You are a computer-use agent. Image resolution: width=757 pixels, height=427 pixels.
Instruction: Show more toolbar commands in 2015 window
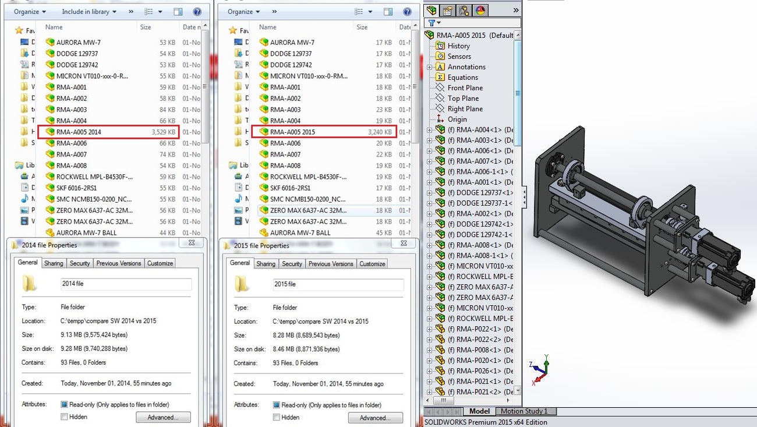[x=274, y=12]
